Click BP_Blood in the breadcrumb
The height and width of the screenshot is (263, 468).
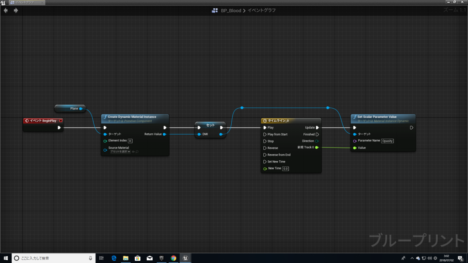click(x=231, y=11)
